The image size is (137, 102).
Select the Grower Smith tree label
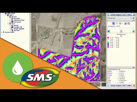[9, 32]
